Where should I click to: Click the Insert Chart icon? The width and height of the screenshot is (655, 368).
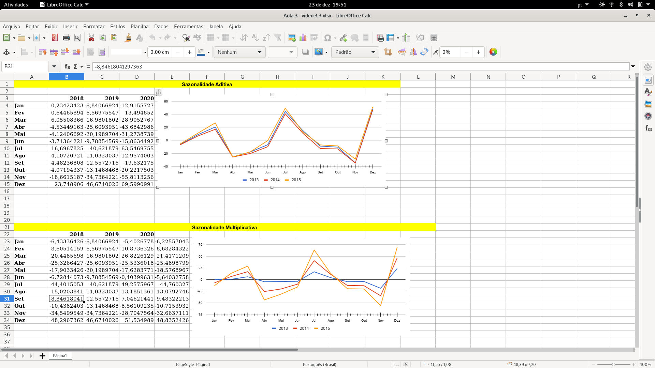pos(303,38)
